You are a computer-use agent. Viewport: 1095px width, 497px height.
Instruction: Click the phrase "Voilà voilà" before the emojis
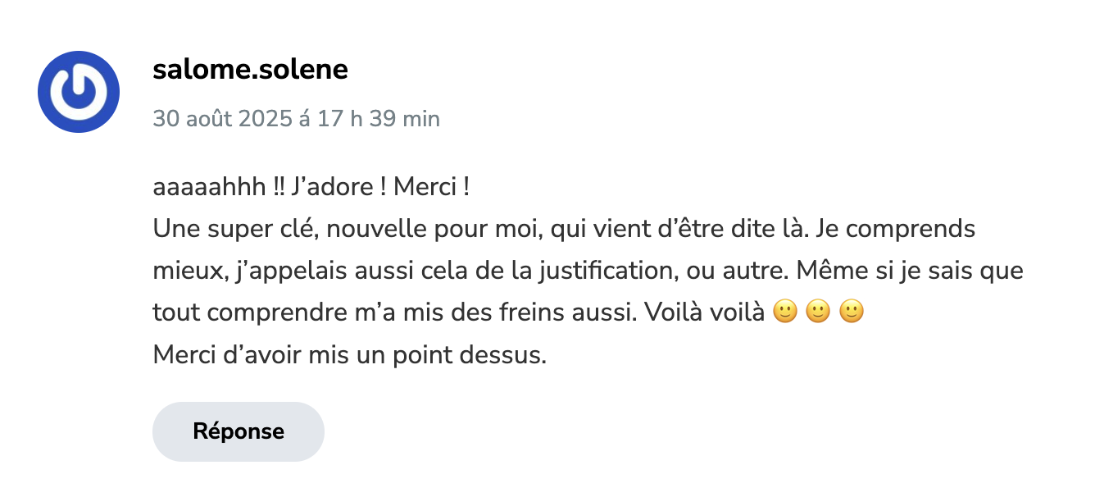pos(707,312)
